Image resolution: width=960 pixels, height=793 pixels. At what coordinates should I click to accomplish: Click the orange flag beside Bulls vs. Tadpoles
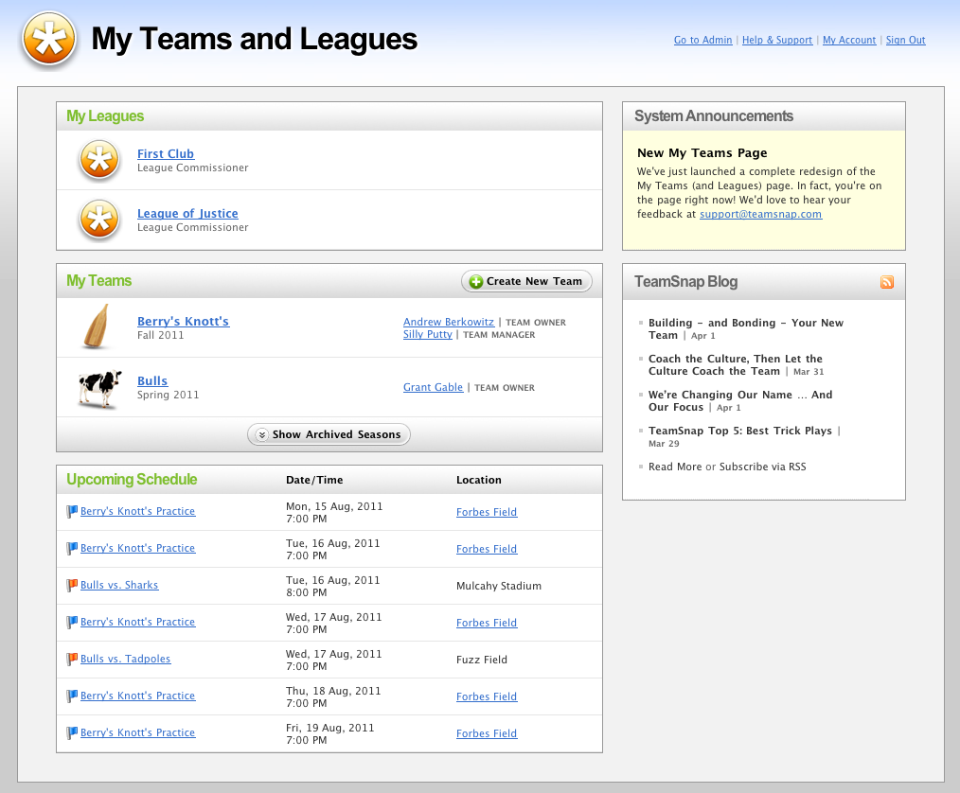coord(72,659)
